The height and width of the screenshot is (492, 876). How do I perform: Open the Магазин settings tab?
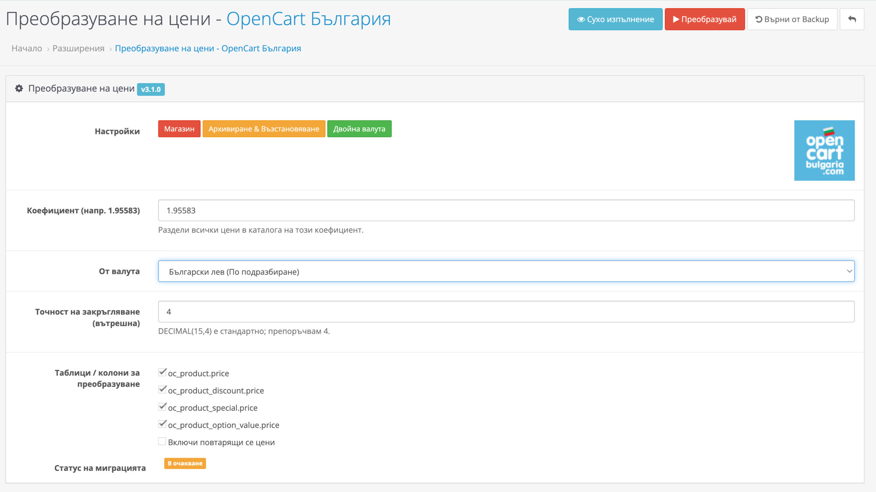click(x=179, y=129)
